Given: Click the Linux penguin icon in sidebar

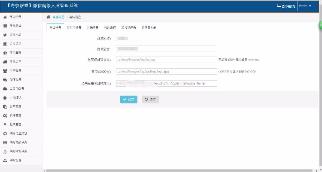Looking at the screenshot, I should click(5, 151).
